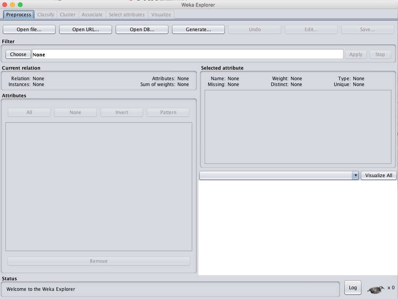
Task: Click the Undo button
Action: [255, 30]
